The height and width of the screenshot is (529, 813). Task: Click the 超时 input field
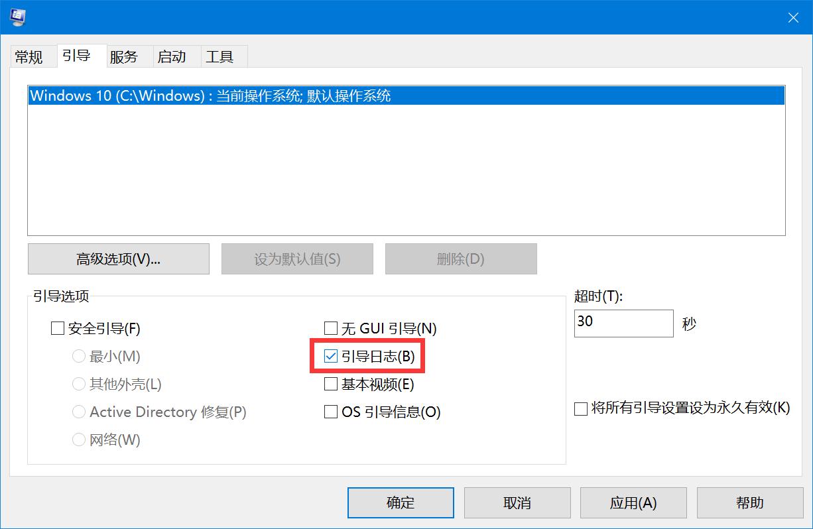click(x=623, y=323)
